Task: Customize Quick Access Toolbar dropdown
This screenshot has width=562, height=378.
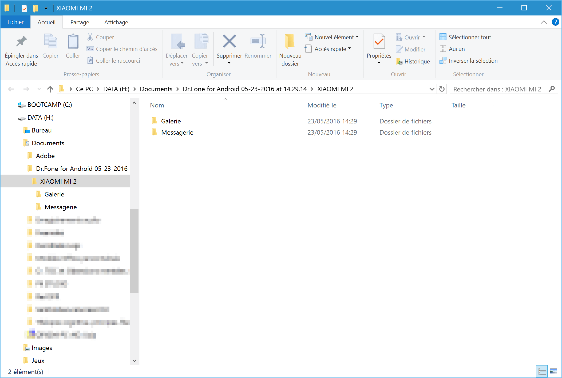Action: coord(46,9)
